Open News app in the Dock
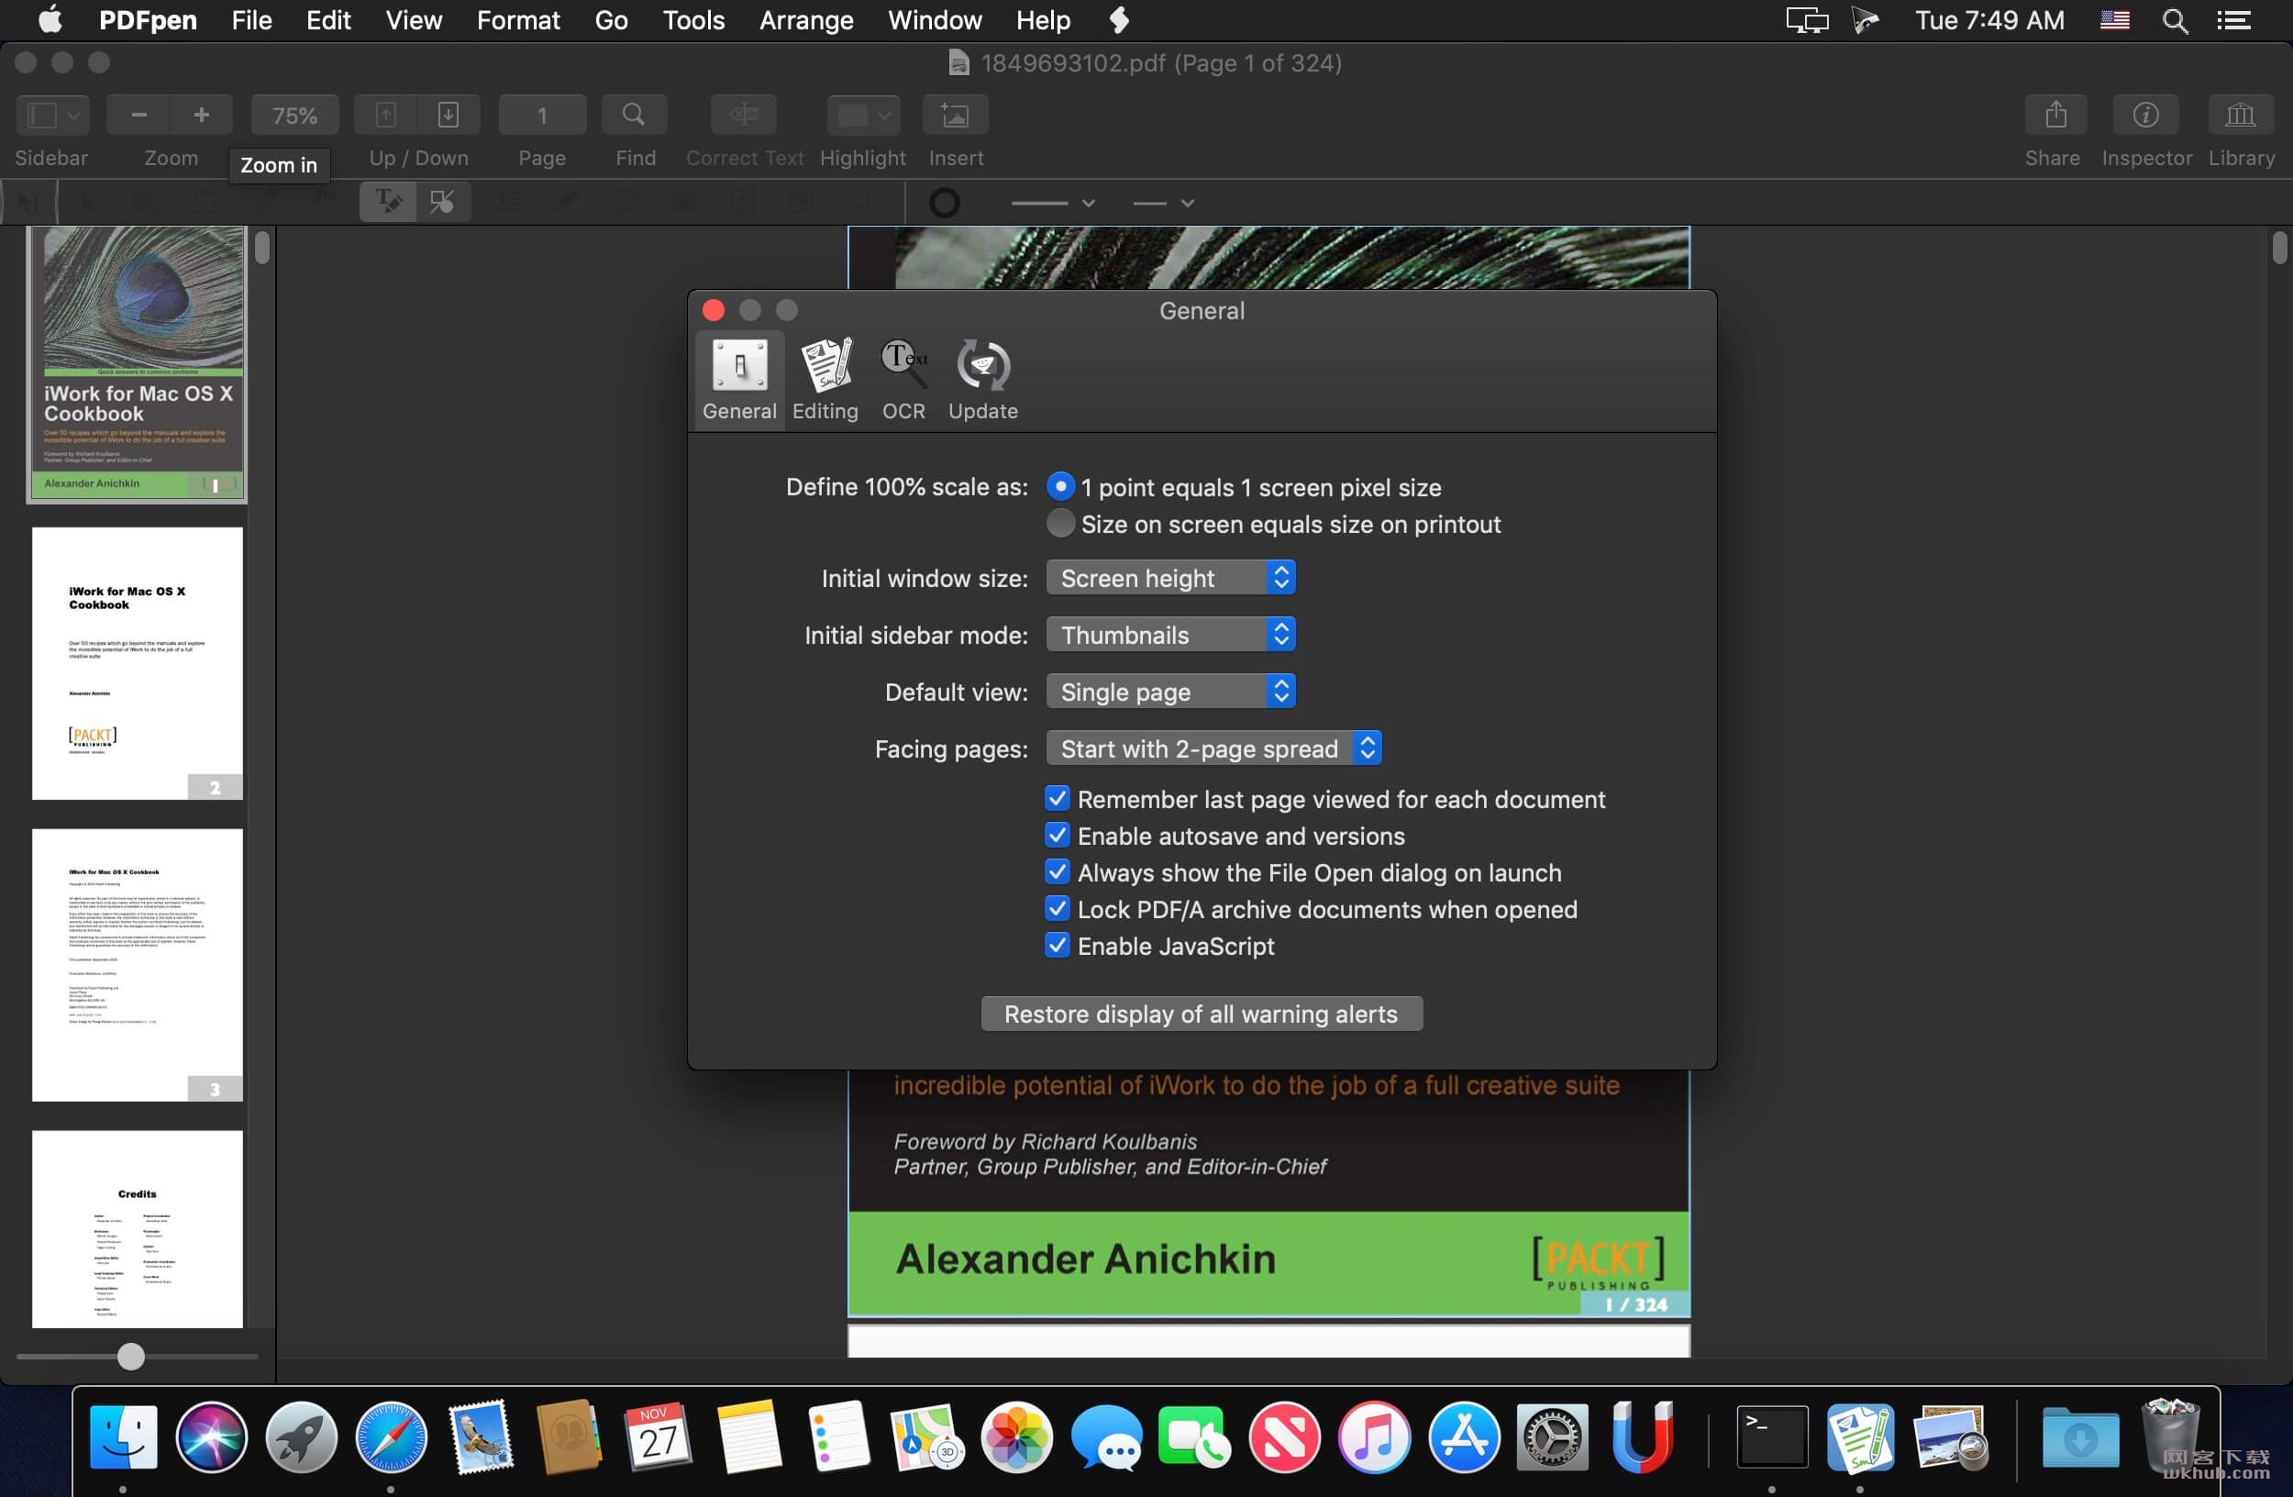The width and height of the screenshot is (2293, 1497). click(x=1284, y=1437)
